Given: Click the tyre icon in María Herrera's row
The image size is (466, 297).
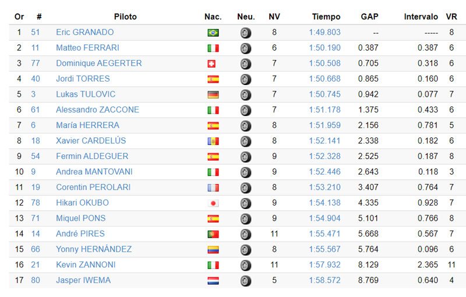Looking at the screenshot, I should 246,126.
